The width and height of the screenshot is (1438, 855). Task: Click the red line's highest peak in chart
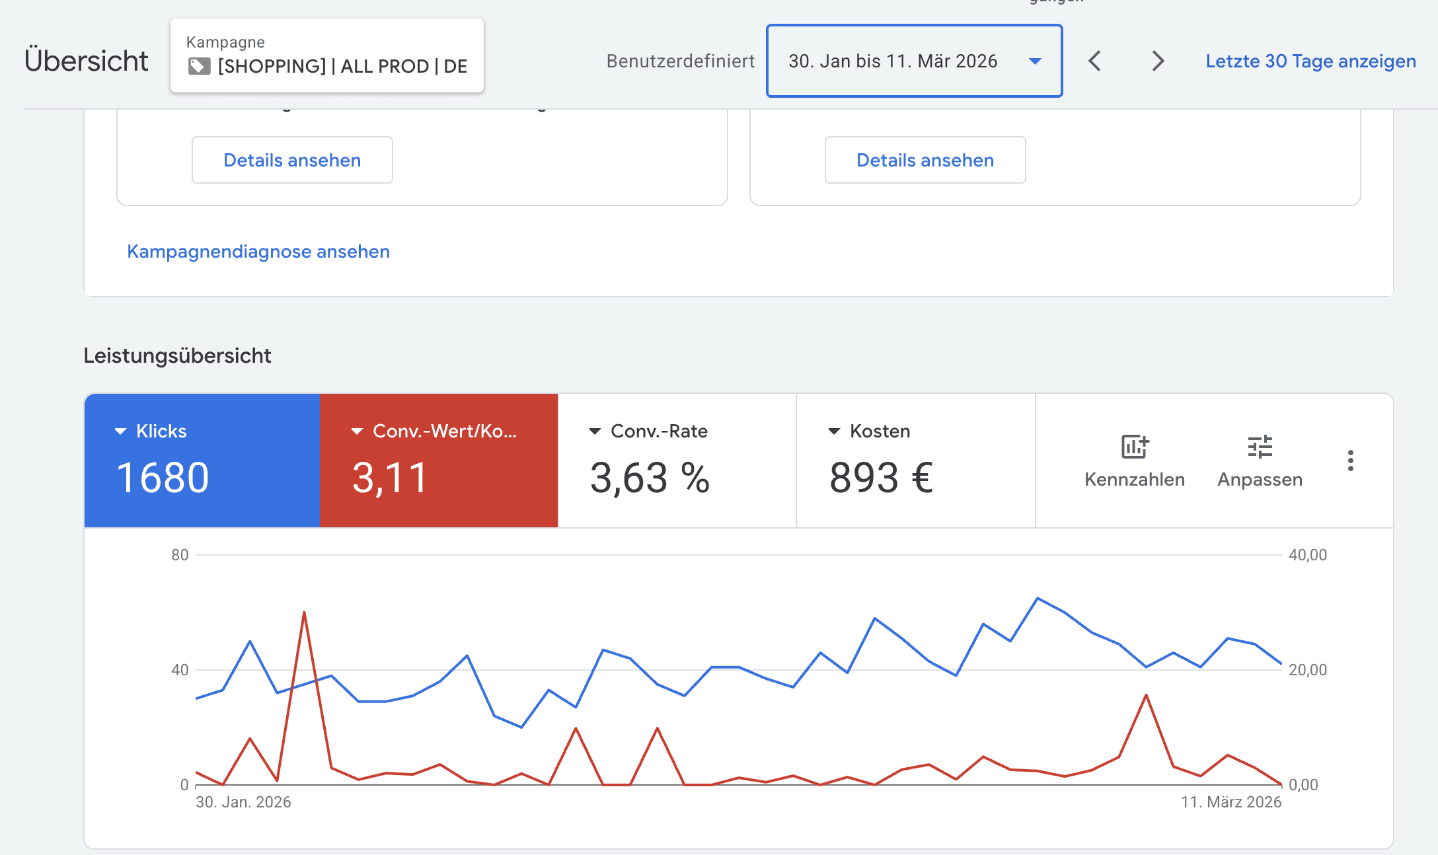click(x=304, y=613)
